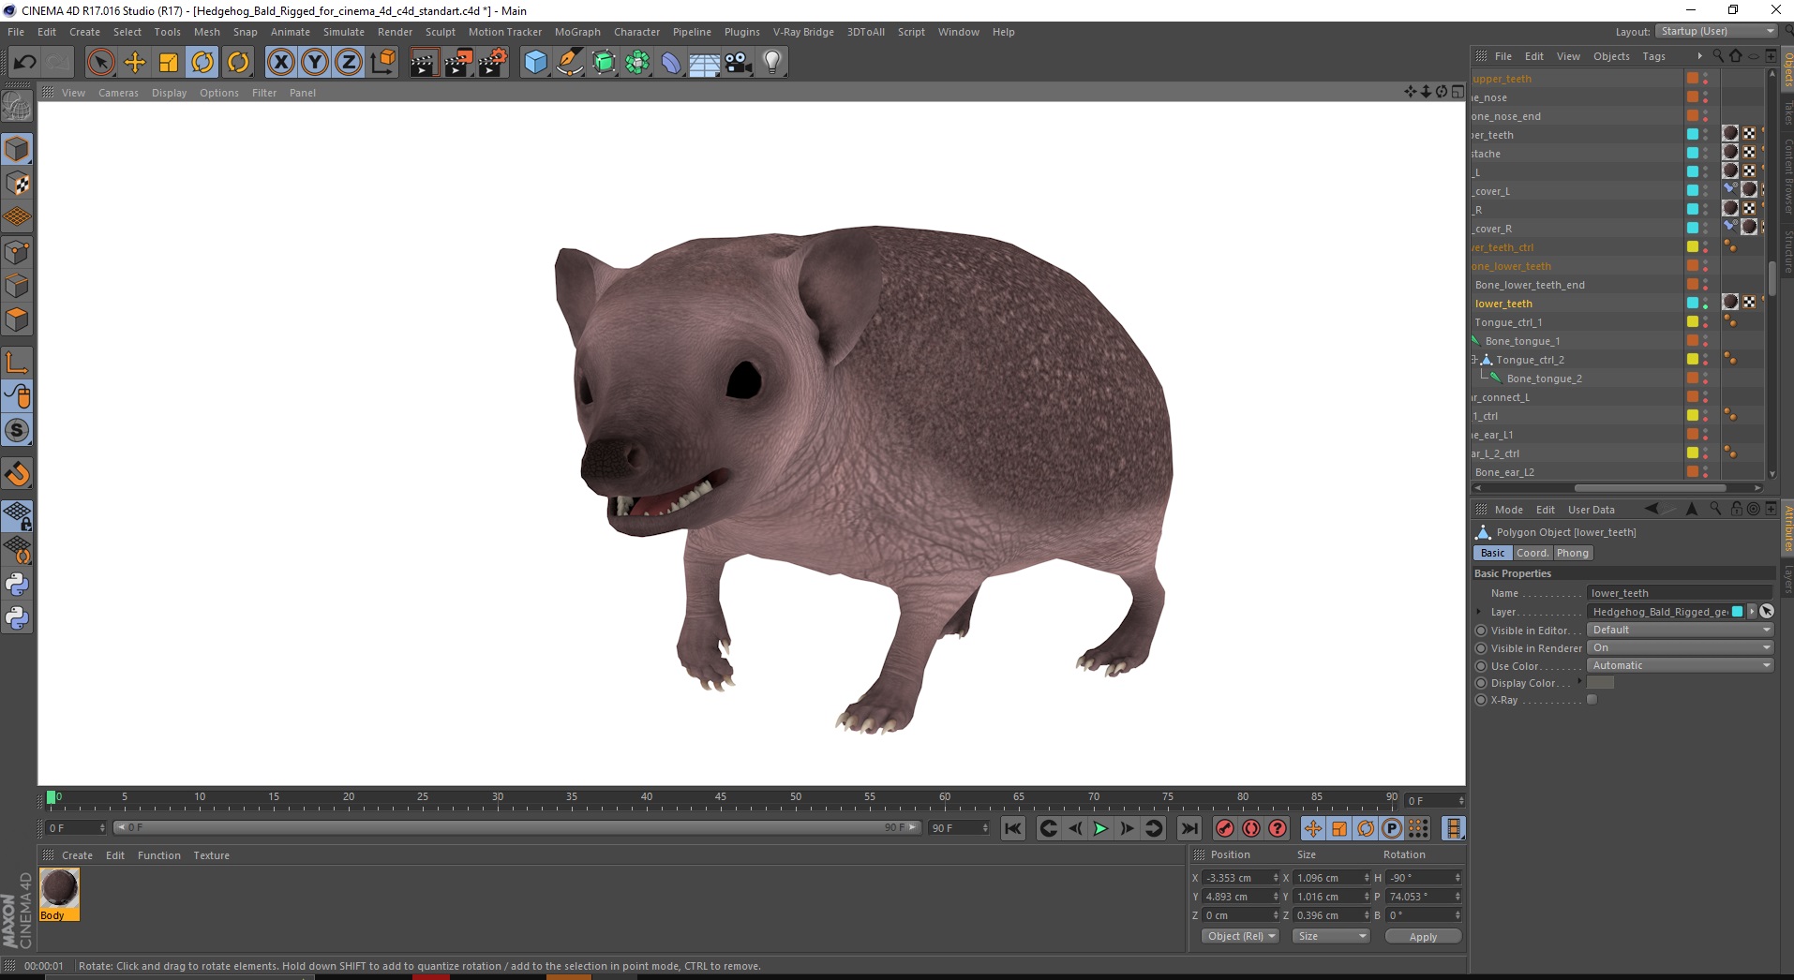Viewport: 1794px width, 980px height.
Task: Add a light object
Action: [x=772, y=63]
